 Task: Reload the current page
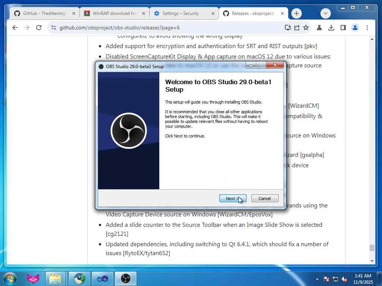(39, 28)
